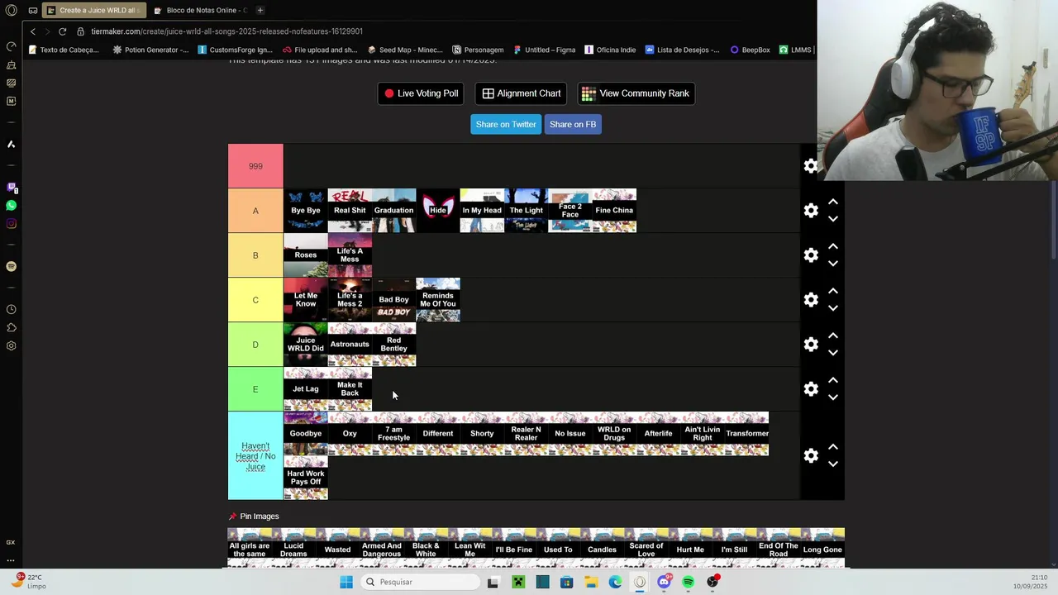Move tier A row up with arrow
Image resolution: width=1058 pixels, height=595 pixels.
pos(833,202)
